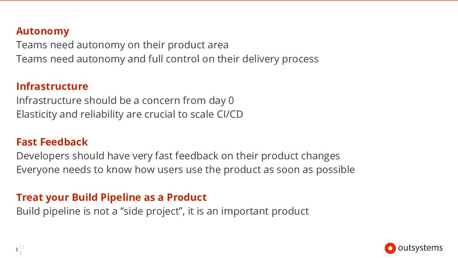Select the Treat your Build Pipeline as a Product heading
Viewport: 458px width, 258px height.
click(x=111, y=198)
